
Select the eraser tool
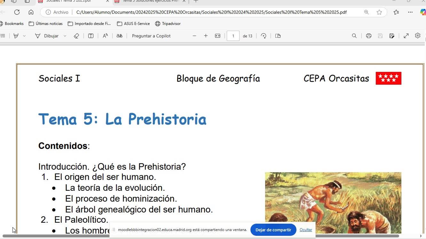[76, 36]
